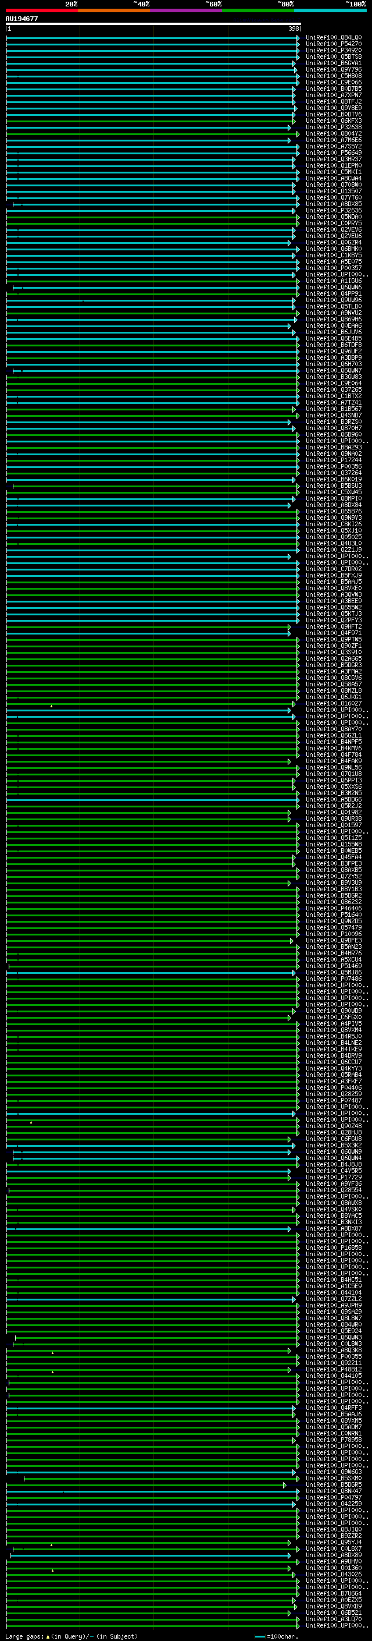The image size is (372, 1641).
Task: Select hit label UniRef100_B9V3U9
Action: click(334, 883)
